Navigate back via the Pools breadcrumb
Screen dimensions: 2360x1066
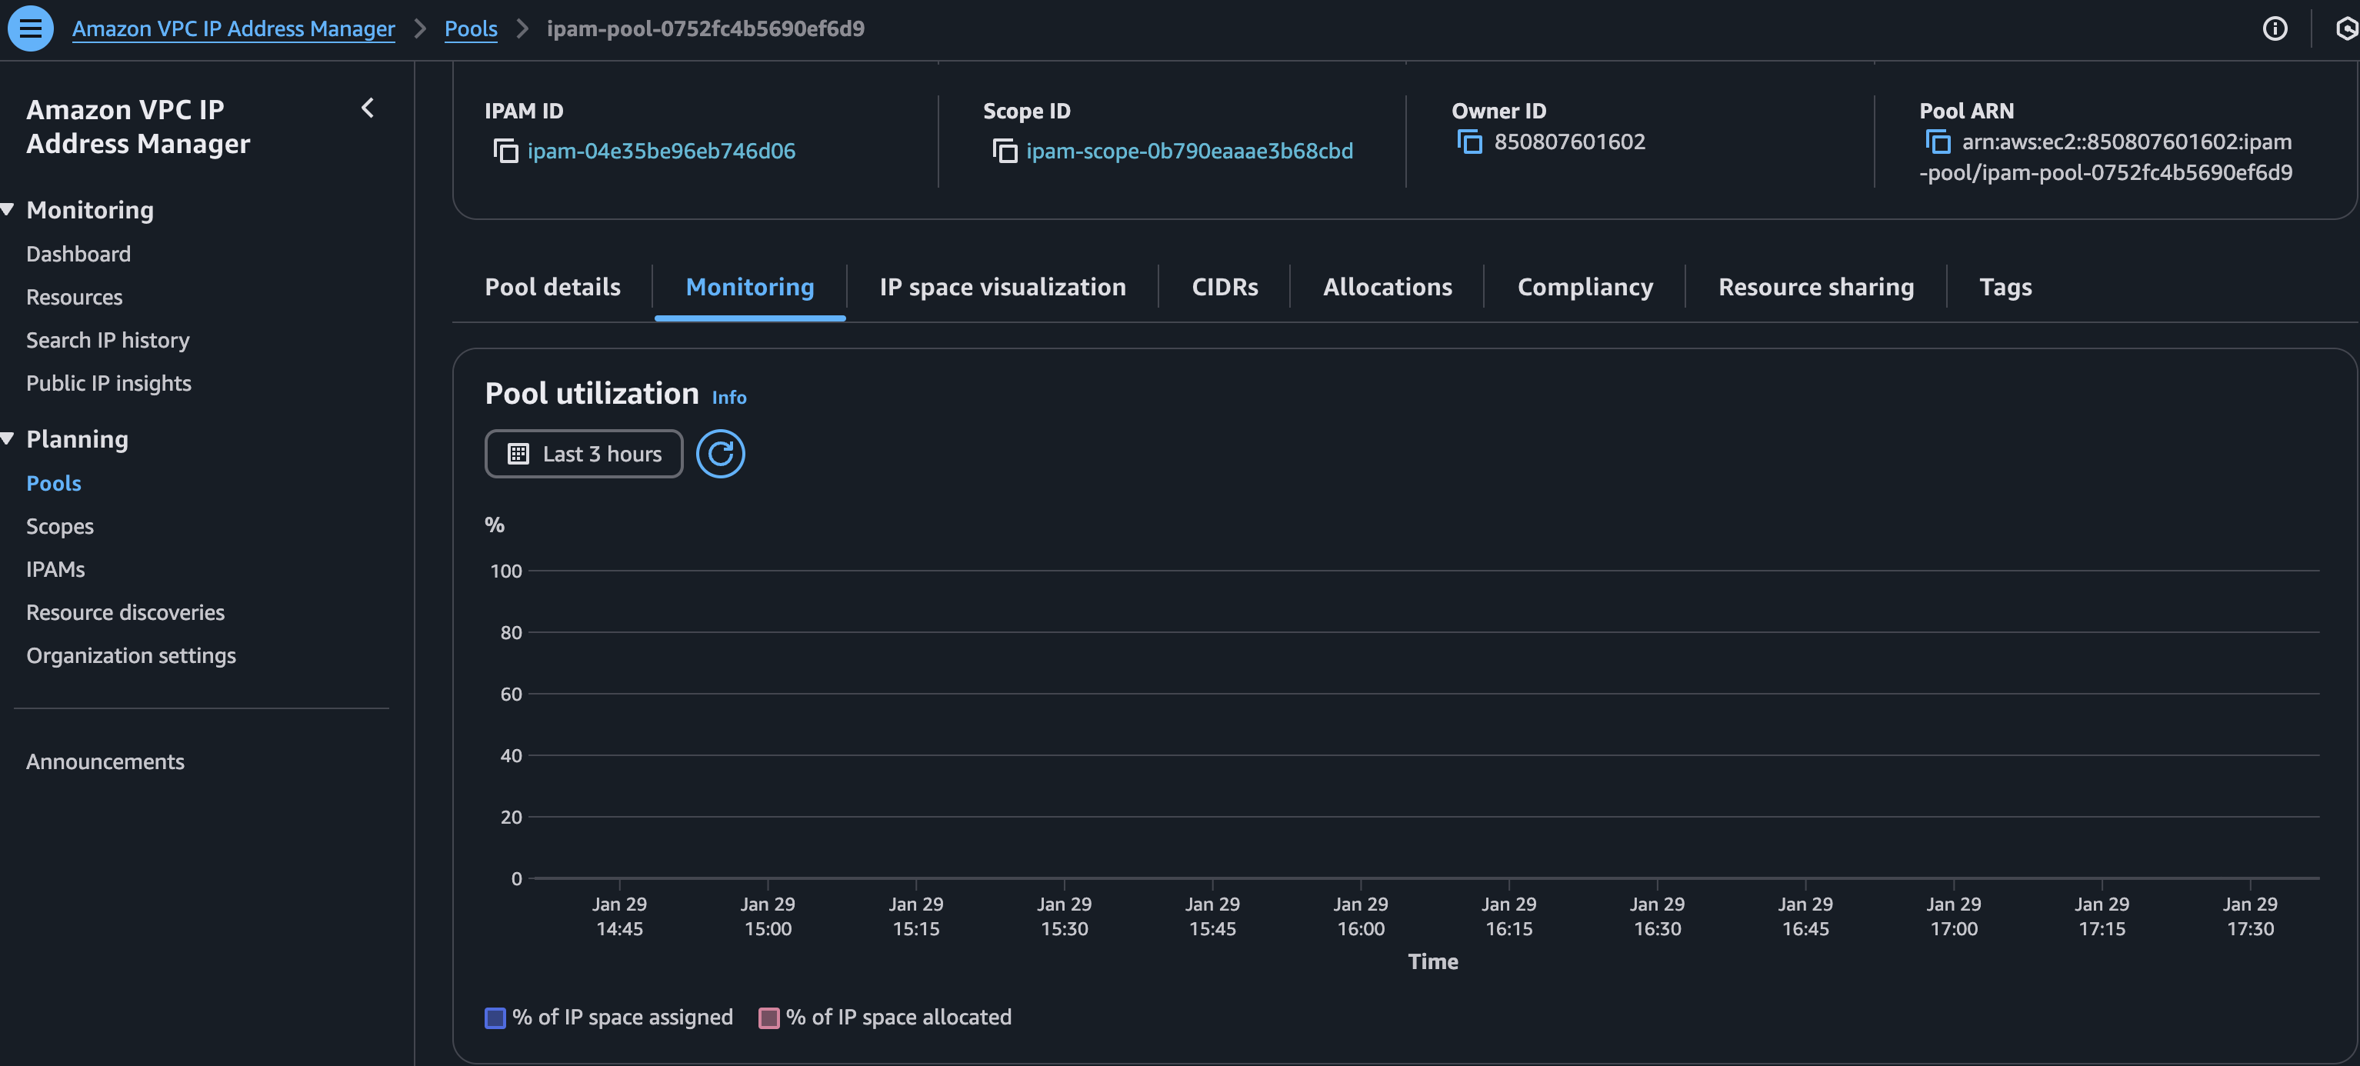[471, 28]
